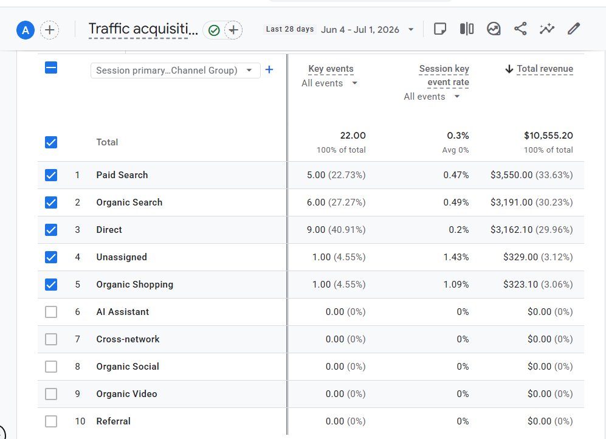Open the note annotations icon

click(440, 29)
